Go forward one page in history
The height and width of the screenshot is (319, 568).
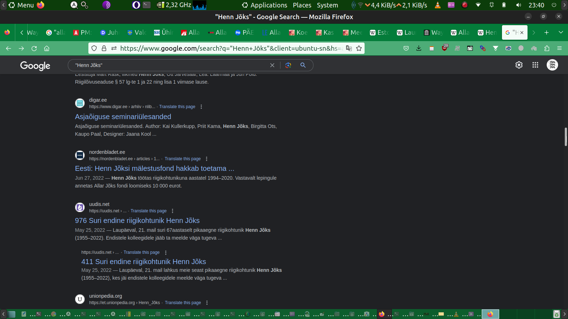pos(21,48)
